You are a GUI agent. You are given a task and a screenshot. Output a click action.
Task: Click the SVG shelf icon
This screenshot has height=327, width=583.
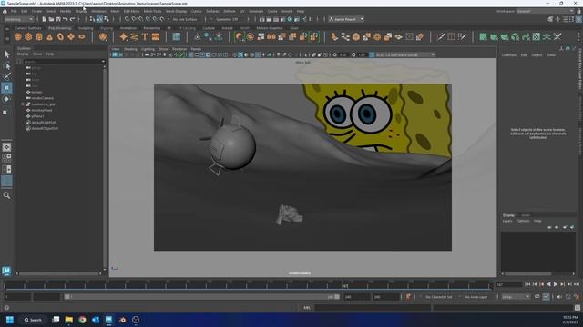point(156,36)
